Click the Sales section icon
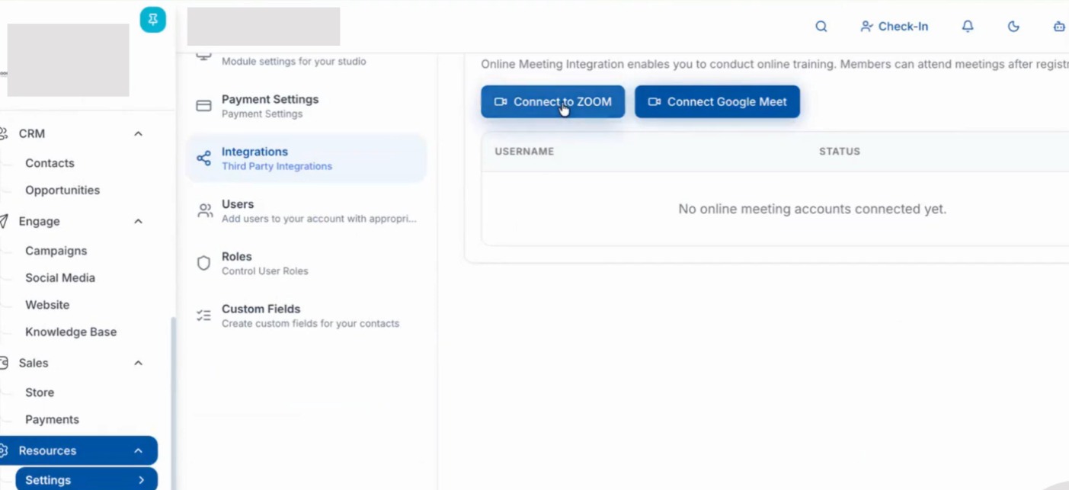This screenshot has height=490, width=1069. pos(4,363)
